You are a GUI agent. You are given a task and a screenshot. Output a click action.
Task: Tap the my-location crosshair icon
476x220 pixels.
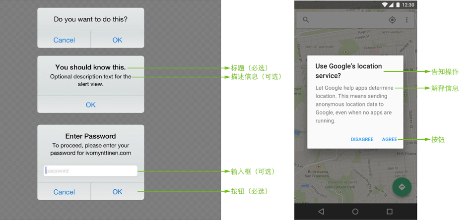392,20
